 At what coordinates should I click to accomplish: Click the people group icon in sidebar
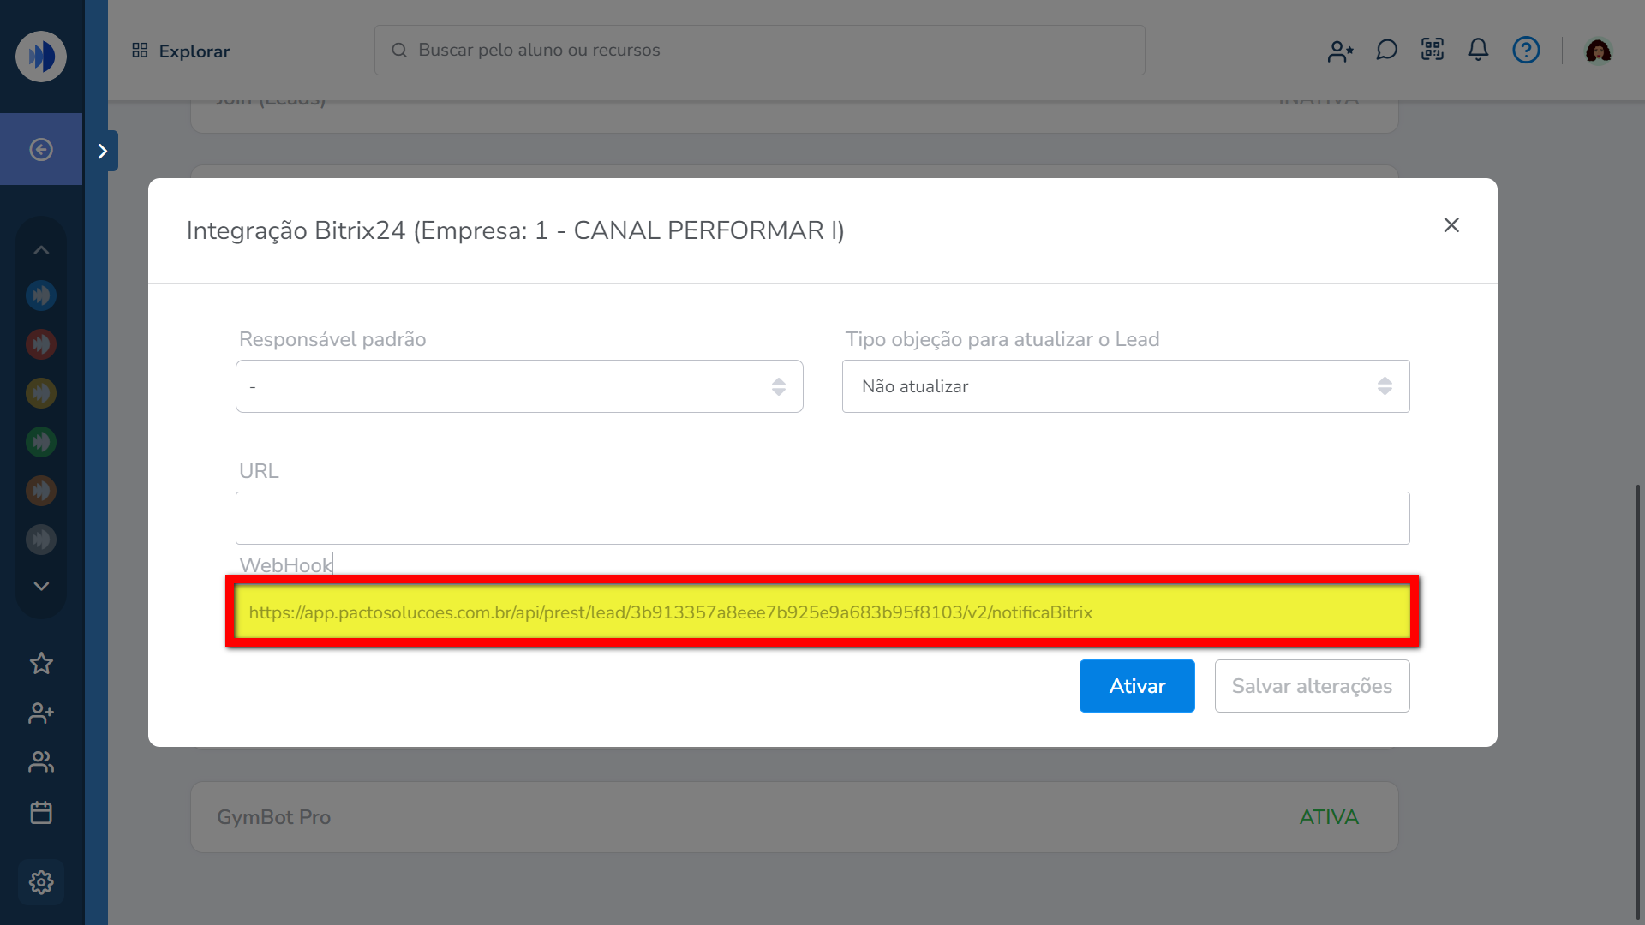(x=41, y=761)
